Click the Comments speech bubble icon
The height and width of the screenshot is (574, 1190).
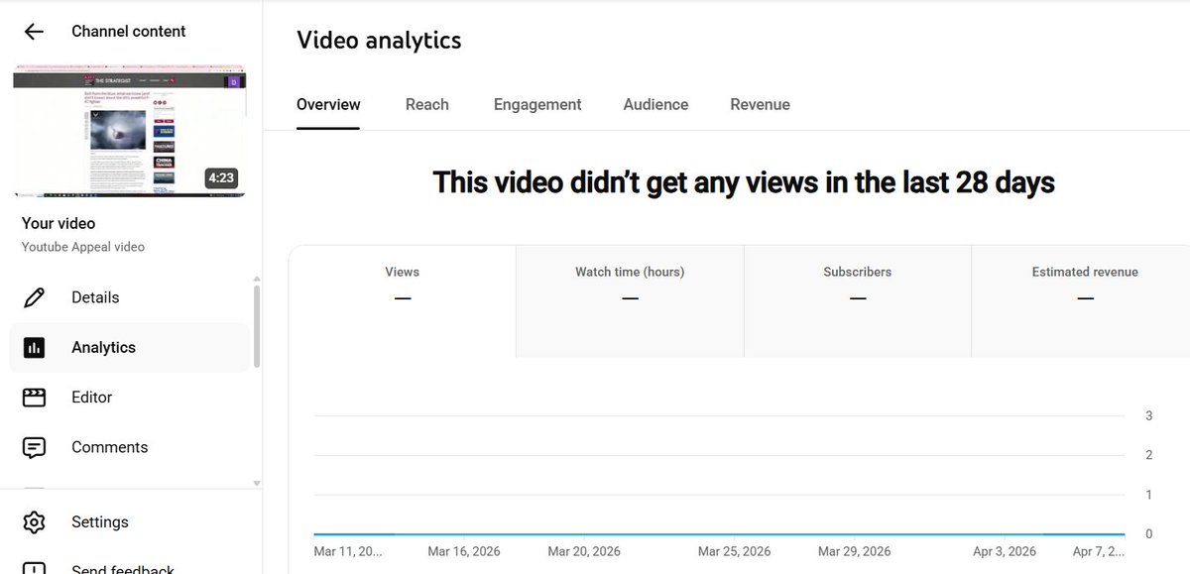coord(34,448)
